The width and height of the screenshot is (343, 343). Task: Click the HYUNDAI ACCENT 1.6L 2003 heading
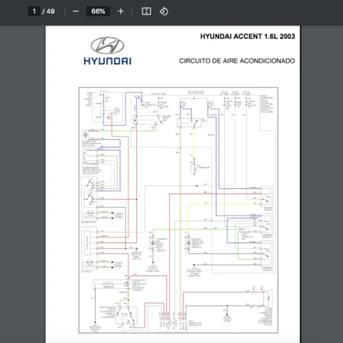tap(248, 37)
